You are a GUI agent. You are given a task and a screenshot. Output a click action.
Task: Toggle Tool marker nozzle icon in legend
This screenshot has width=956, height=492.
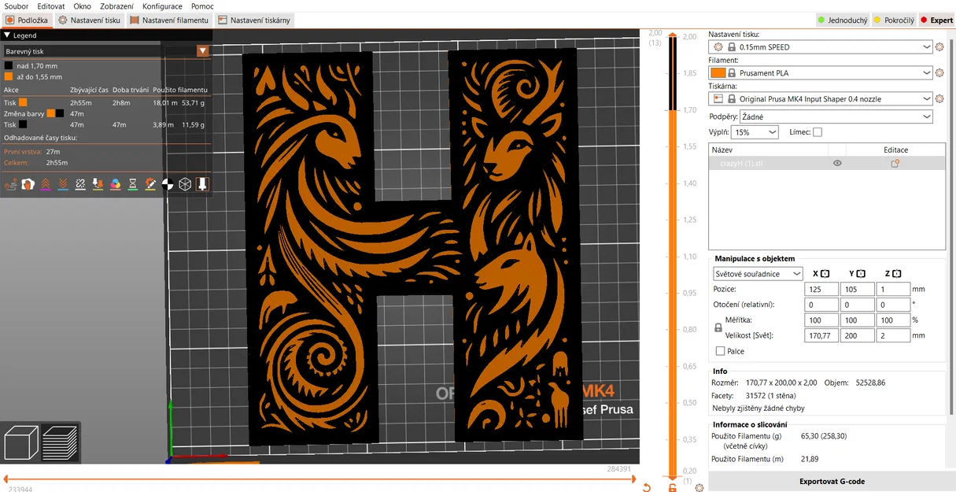pyautogui.click(x=202, y=184)
